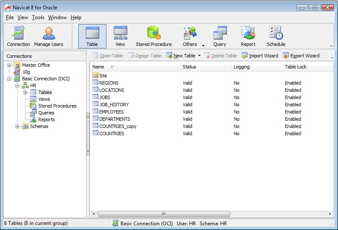Open the Stored Procedure icon
The image size is (338, 230).
154,36
